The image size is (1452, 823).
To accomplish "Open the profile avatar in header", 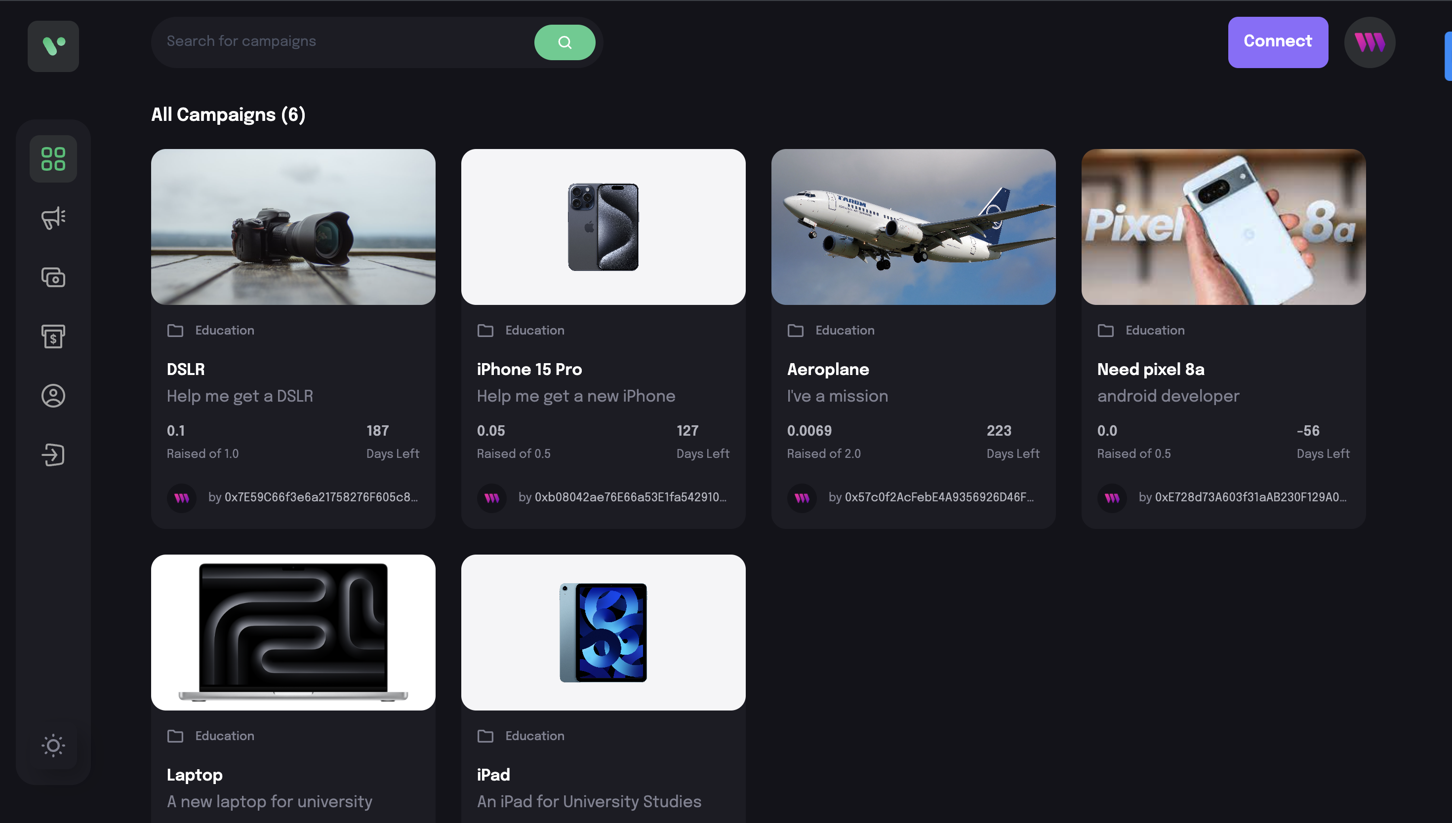I will tap(1369, 42).
